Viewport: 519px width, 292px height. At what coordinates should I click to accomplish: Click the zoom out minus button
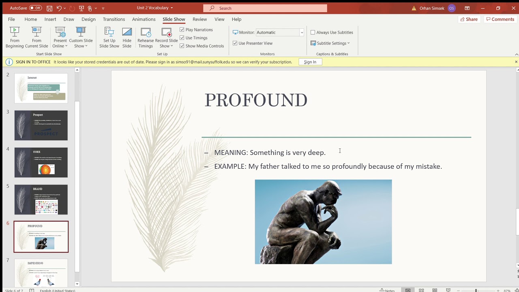pos(458,290)
